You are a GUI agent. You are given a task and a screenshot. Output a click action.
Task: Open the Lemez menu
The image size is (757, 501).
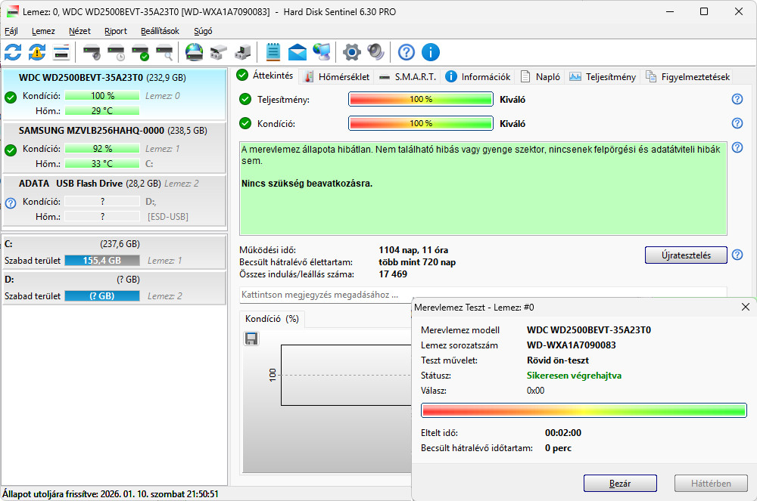tap(43, 31)
